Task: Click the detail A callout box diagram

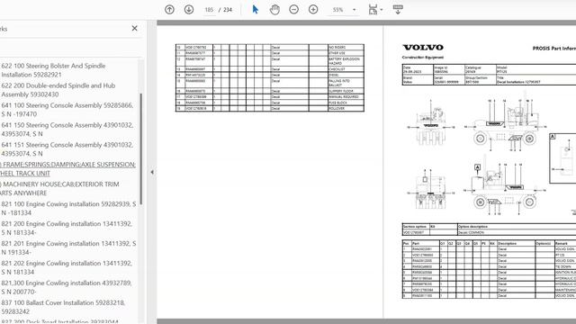Action: [x=562, y=158]
